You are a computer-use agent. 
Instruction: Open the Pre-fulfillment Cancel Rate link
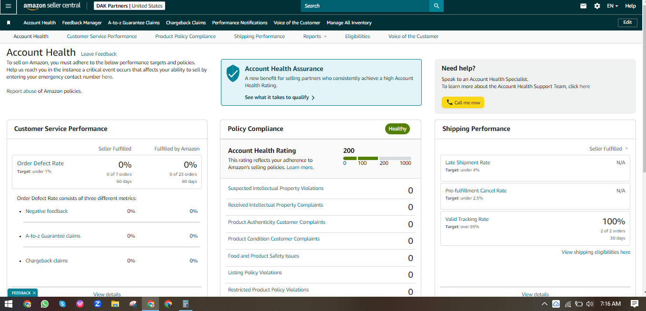tap(476, 191)
